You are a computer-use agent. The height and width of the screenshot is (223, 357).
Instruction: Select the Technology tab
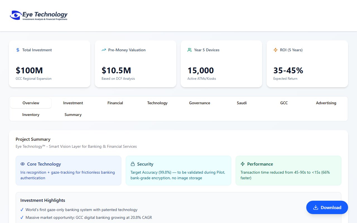[157, 103]
